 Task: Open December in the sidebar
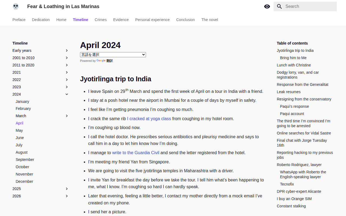24,181
